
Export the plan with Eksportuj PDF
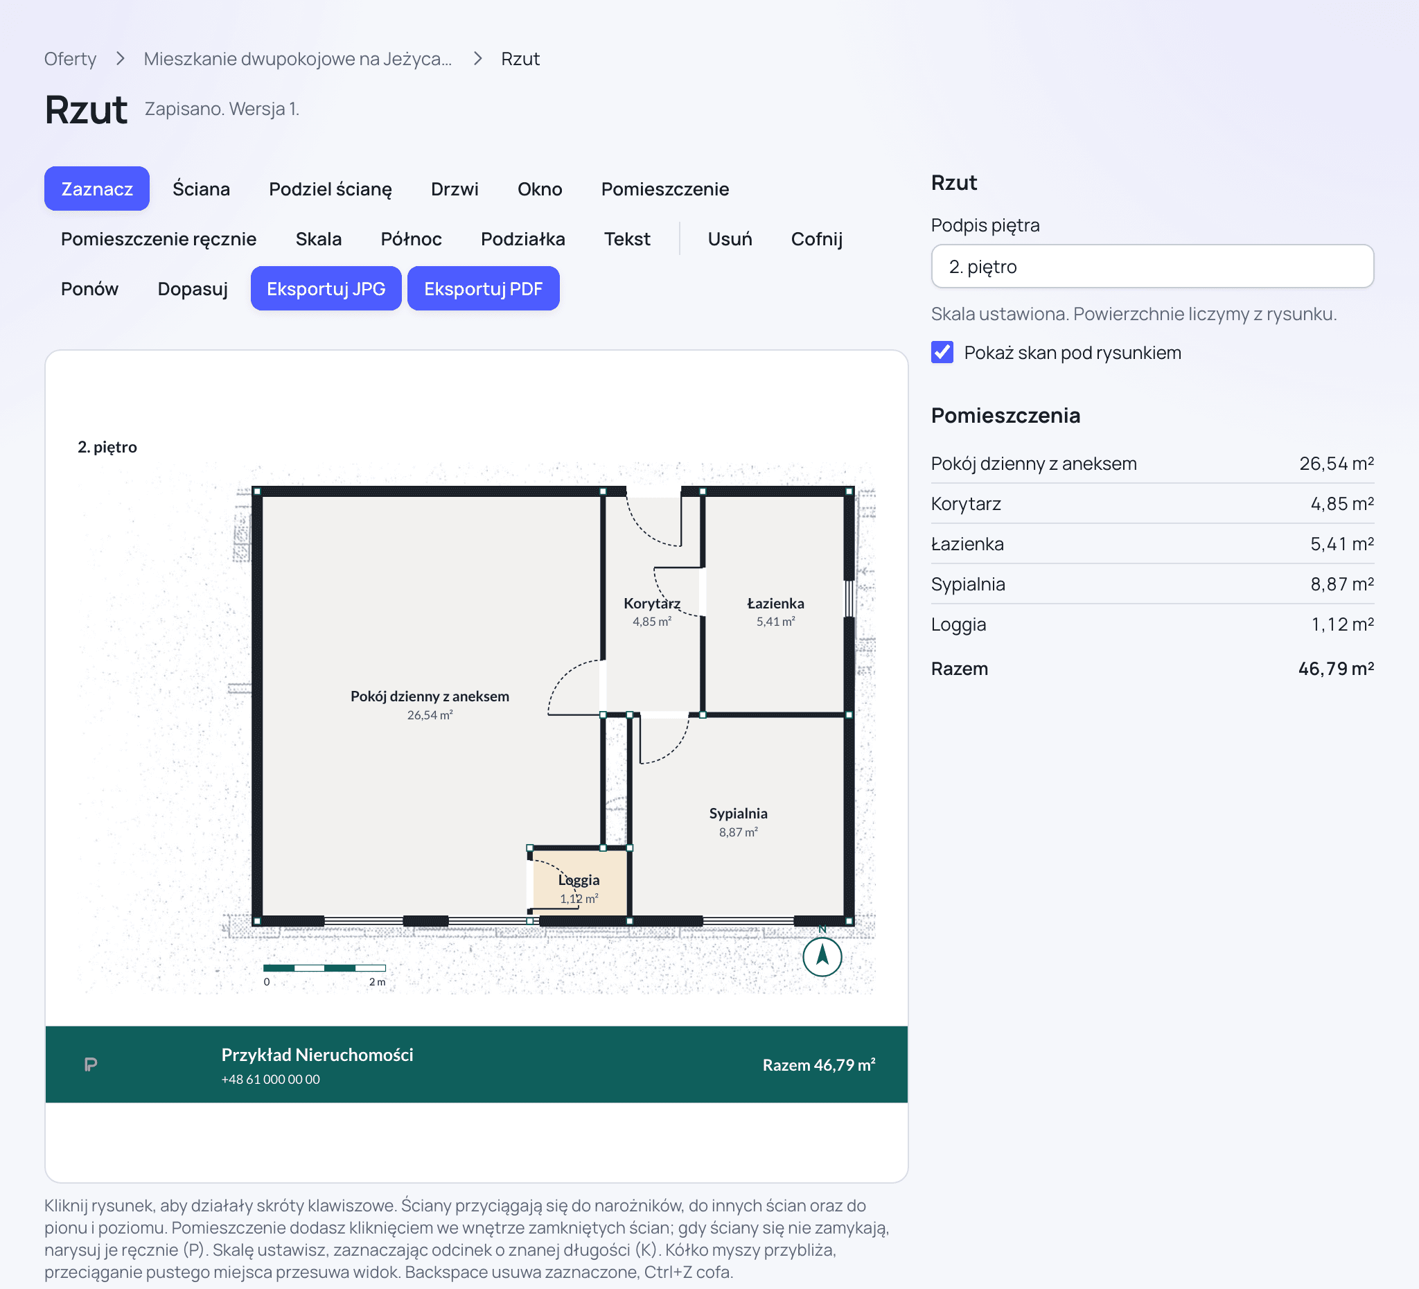pyautogui.click(x=484, y=288)
